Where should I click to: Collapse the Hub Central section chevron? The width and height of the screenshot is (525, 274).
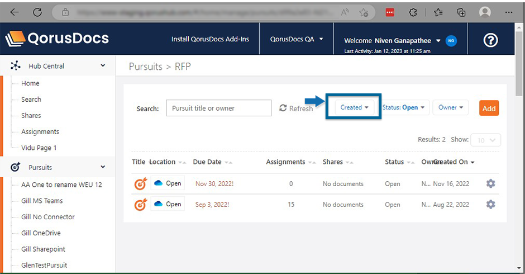click(103, 66)
